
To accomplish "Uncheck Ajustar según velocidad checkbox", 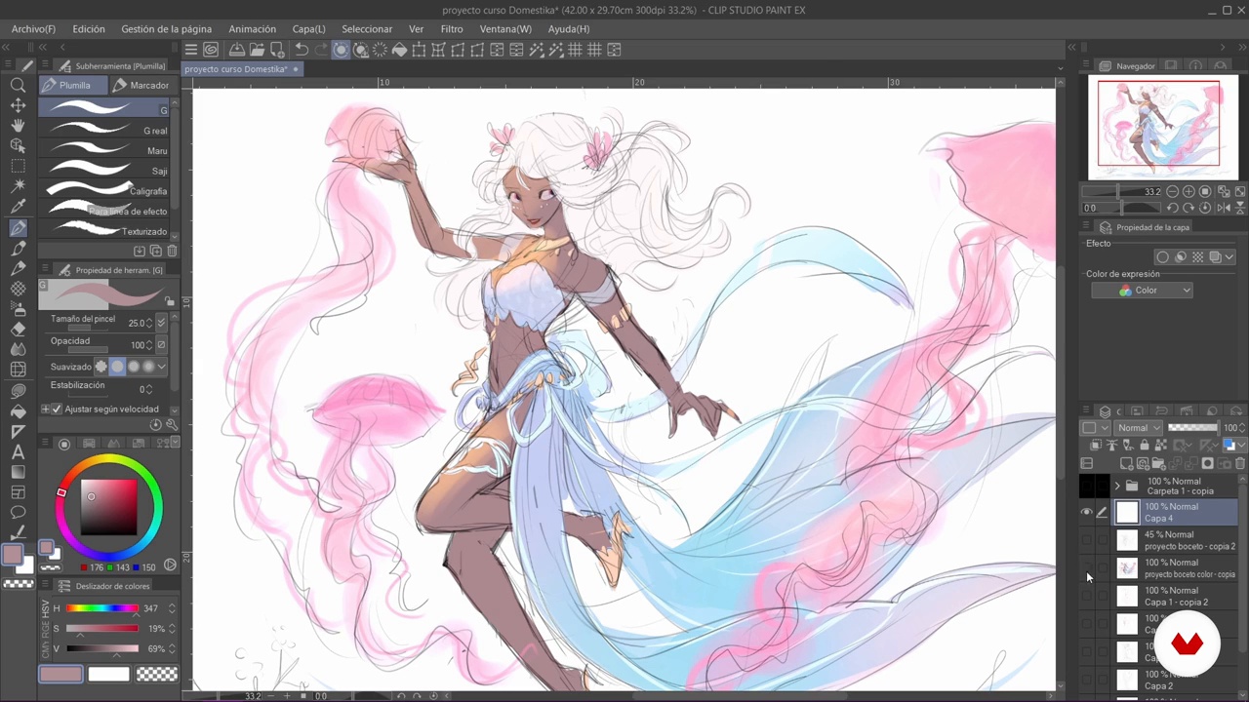I will (x=58, y=409).
